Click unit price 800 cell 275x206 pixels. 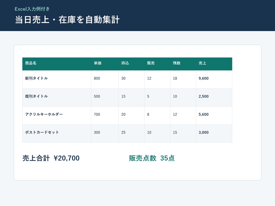[105, 79]
